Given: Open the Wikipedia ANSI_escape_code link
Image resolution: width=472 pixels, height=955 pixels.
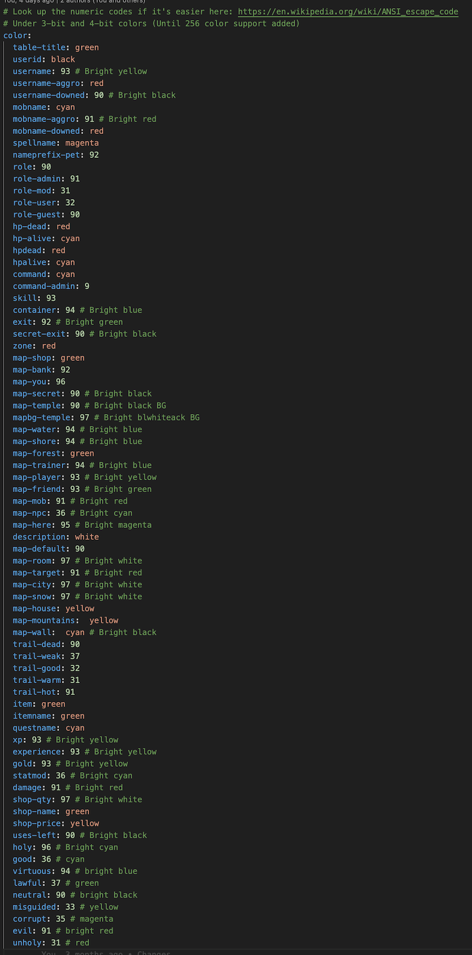Looking at the screenshot, I should (x=348, y=12).
